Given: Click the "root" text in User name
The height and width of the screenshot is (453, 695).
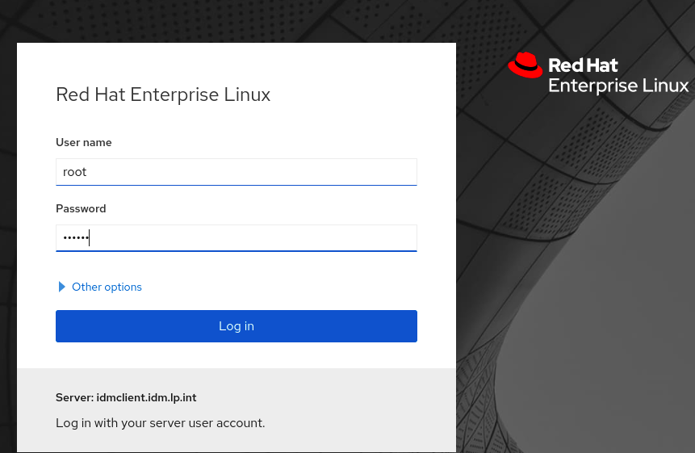Looking at the screenshot, I should click(74, 172).
